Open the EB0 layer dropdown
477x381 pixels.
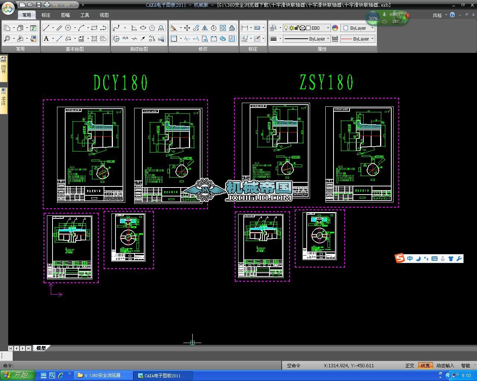(328, 28)
